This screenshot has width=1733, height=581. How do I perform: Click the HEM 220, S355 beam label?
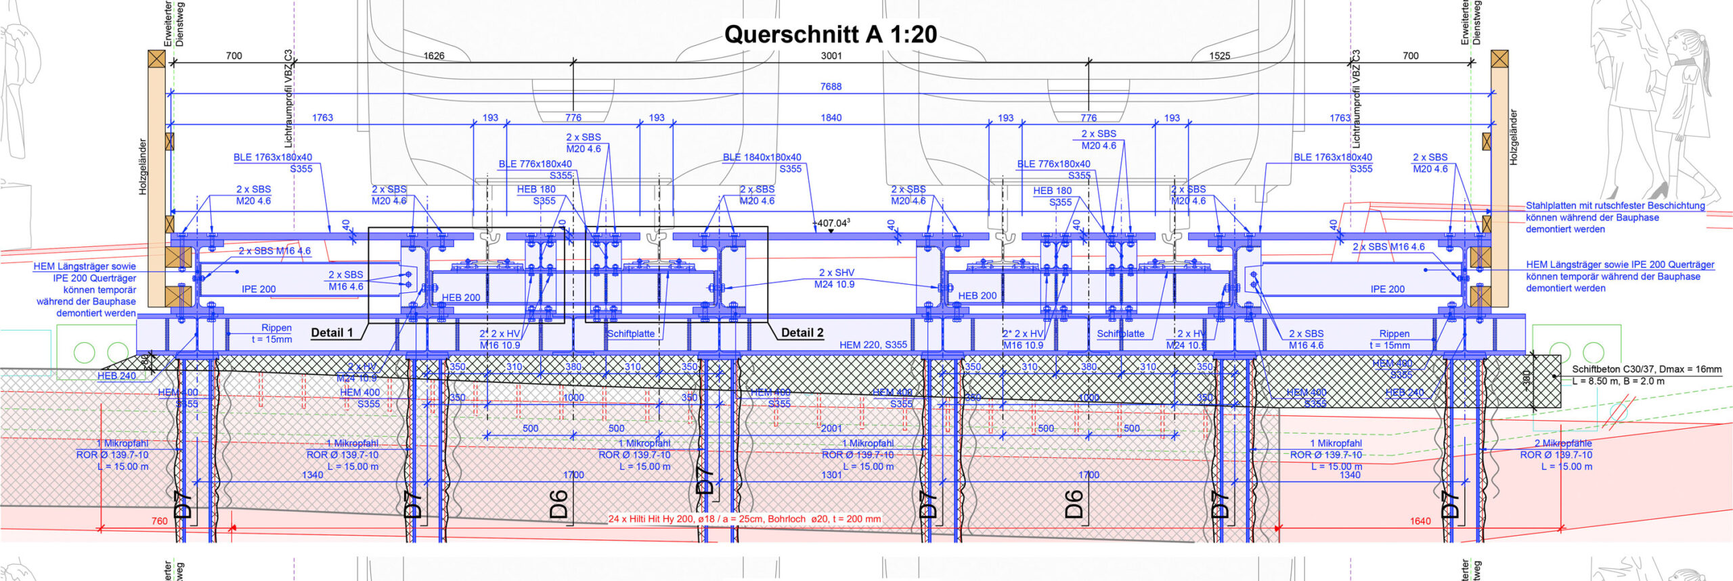(873, 345)
